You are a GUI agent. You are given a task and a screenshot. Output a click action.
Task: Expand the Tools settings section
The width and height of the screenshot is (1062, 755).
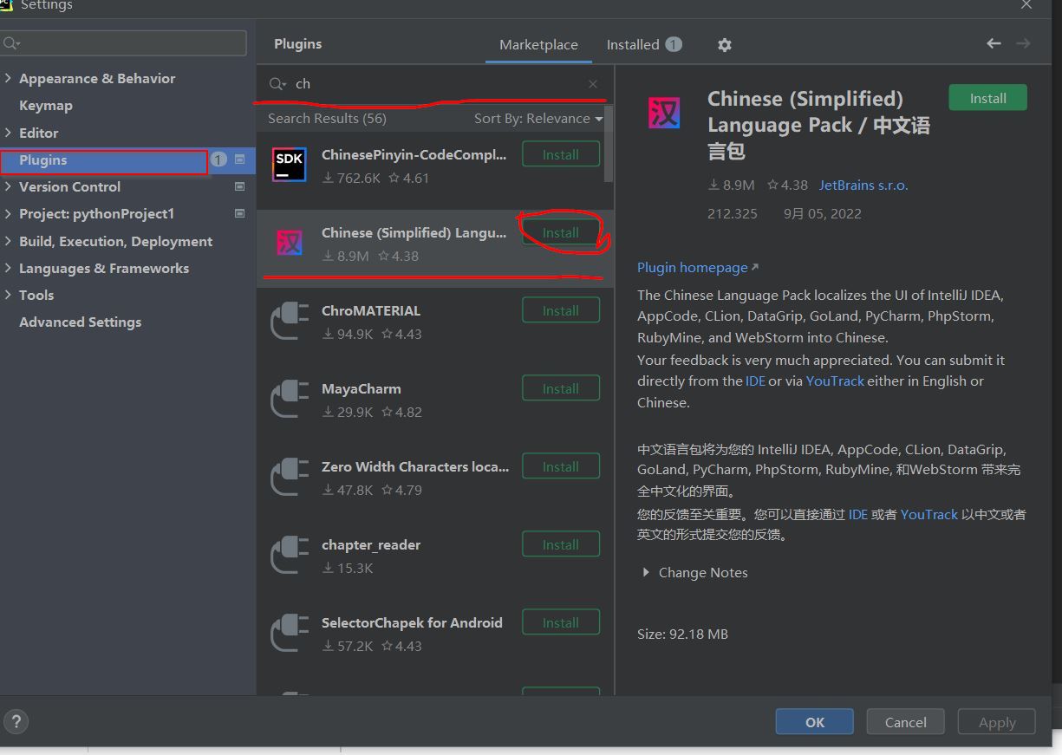tap(8, 295)
